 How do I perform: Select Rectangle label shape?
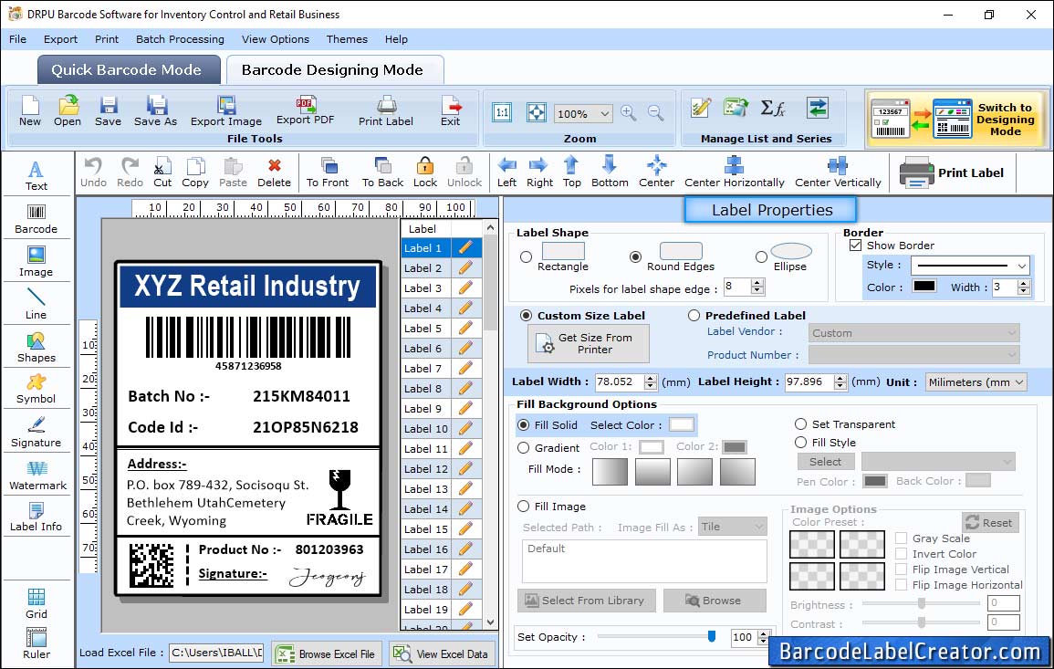pos(527,256)
